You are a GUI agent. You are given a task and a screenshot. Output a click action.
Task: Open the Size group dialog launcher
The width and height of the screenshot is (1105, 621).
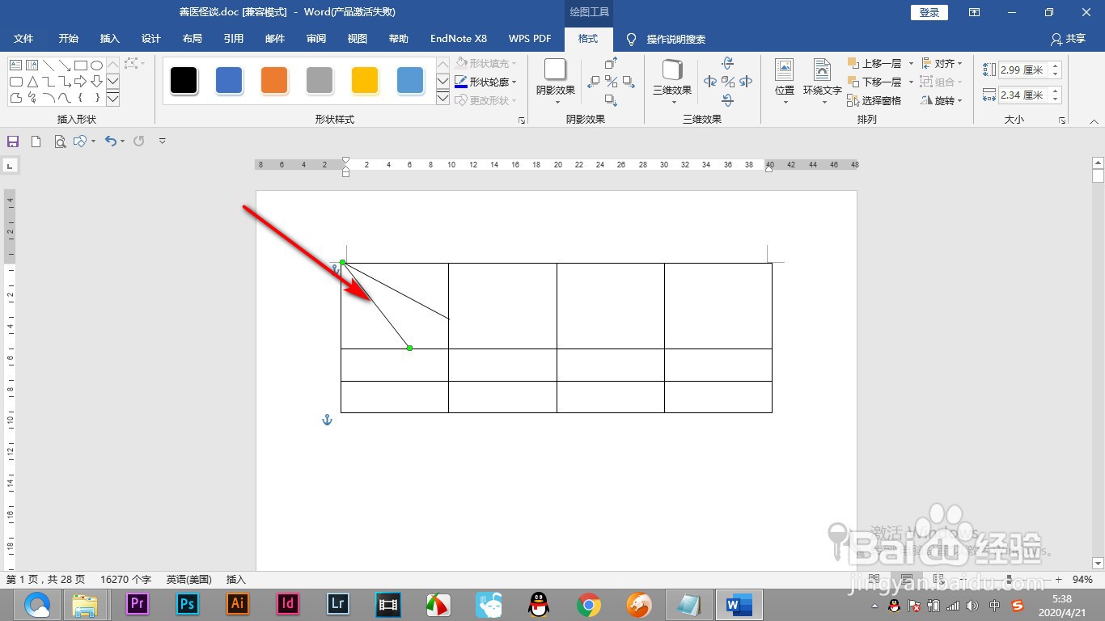tap(1062, 120)
